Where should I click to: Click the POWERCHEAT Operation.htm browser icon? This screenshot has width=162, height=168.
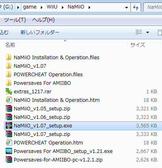point(9,143)
